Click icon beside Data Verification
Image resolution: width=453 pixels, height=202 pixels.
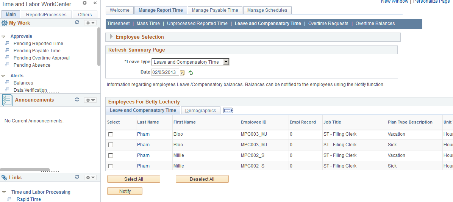point(7,89)
